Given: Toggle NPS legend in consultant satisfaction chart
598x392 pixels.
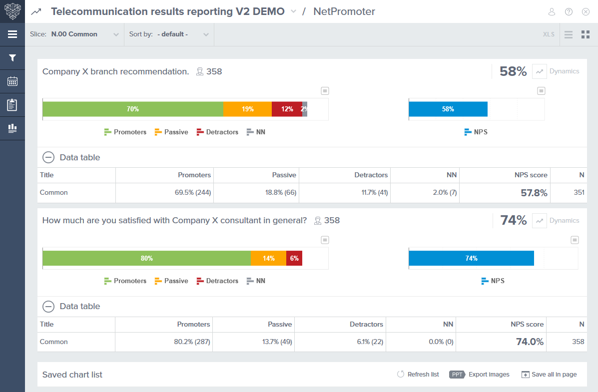Looking at the screenshot, I should click(x=493, y=281).
